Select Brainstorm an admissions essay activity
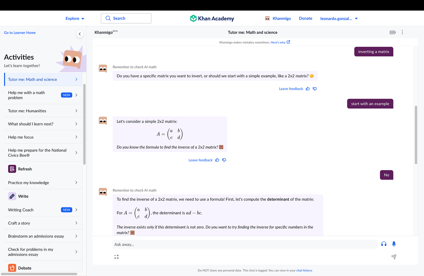 coord(43,236)
